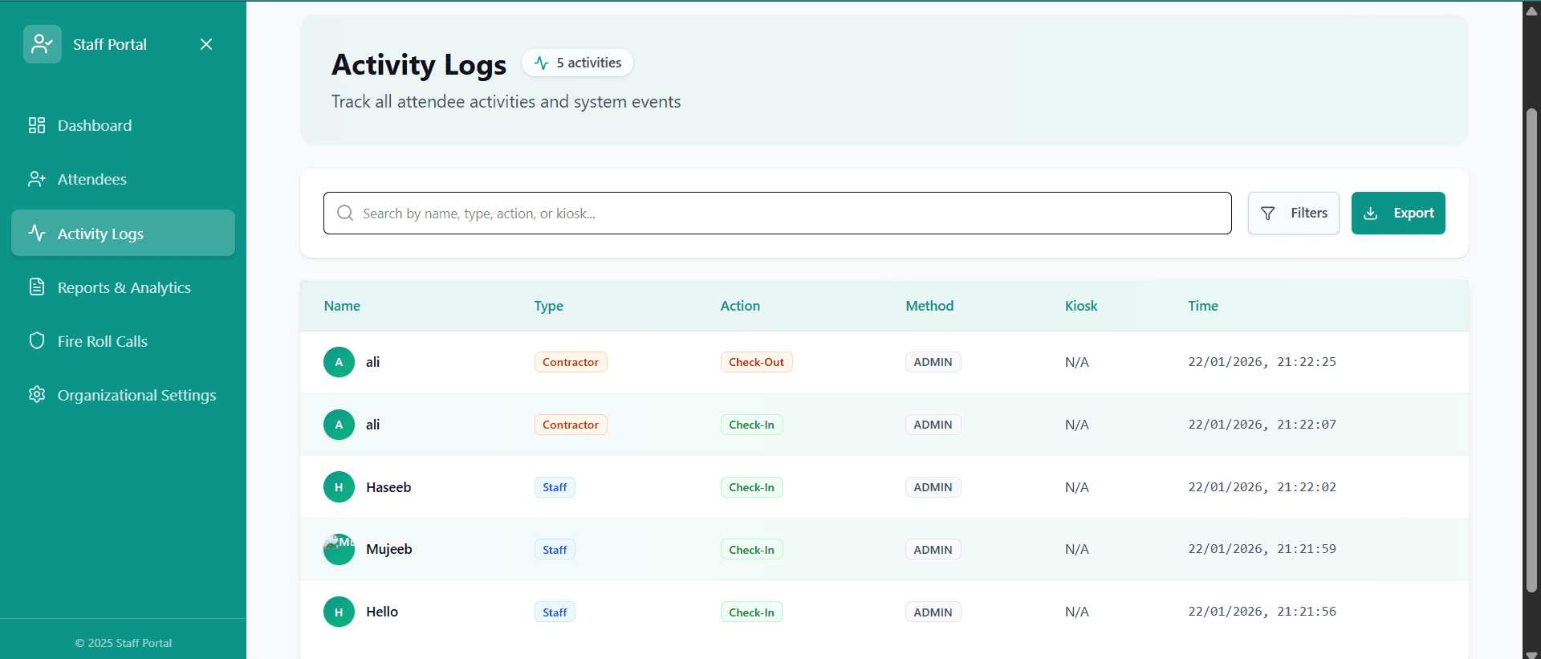1541x659 pixels.
Task: Click Check-In badge in Hello row
Action: pos(751,612)
